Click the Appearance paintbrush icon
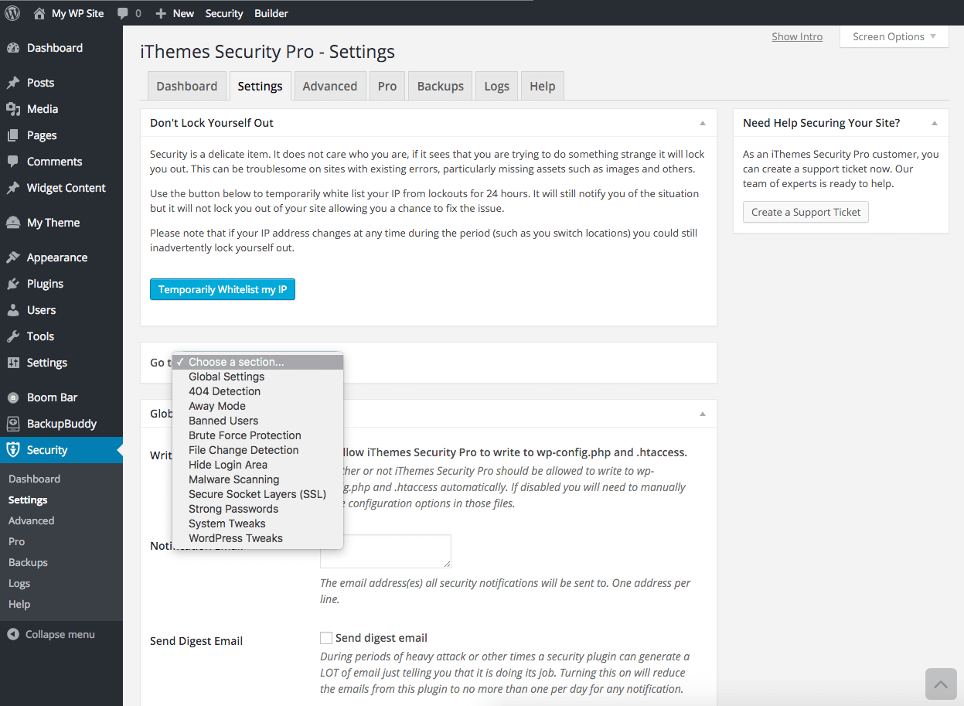The height and width of the screenshot is (706, 964). 13,258
